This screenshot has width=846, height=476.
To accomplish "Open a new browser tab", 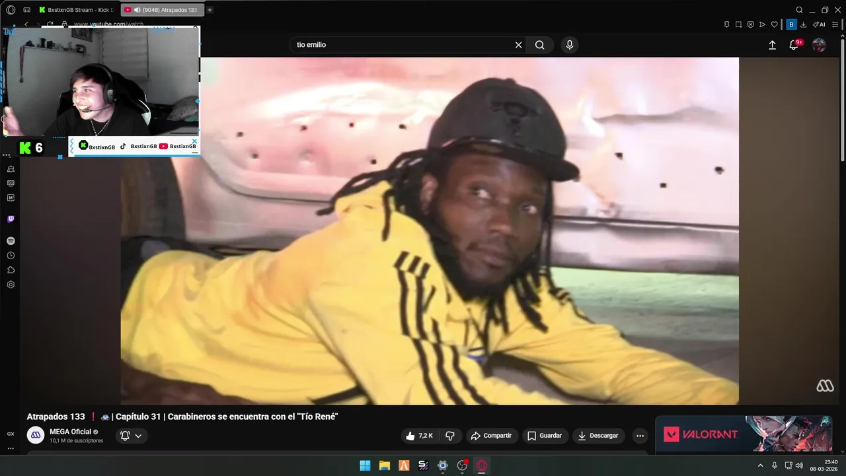I will [210, 10].
